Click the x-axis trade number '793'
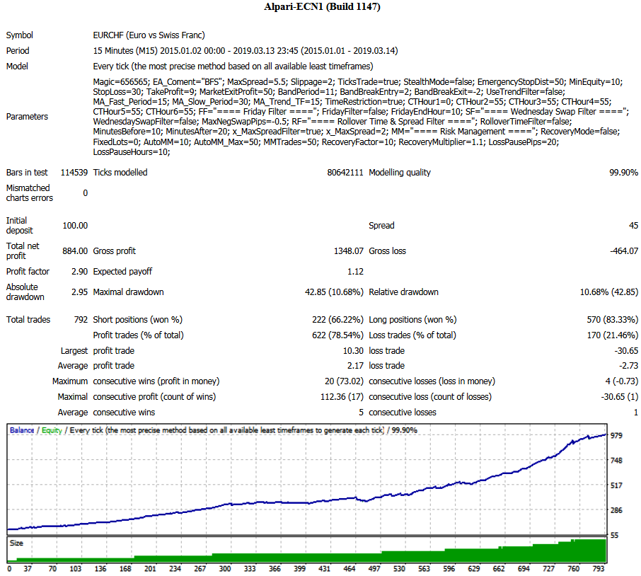641x576 pixels. 599,569
